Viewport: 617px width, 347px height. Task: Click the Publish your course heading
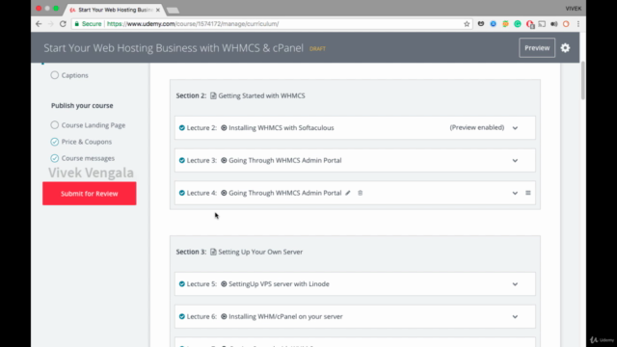82,105
